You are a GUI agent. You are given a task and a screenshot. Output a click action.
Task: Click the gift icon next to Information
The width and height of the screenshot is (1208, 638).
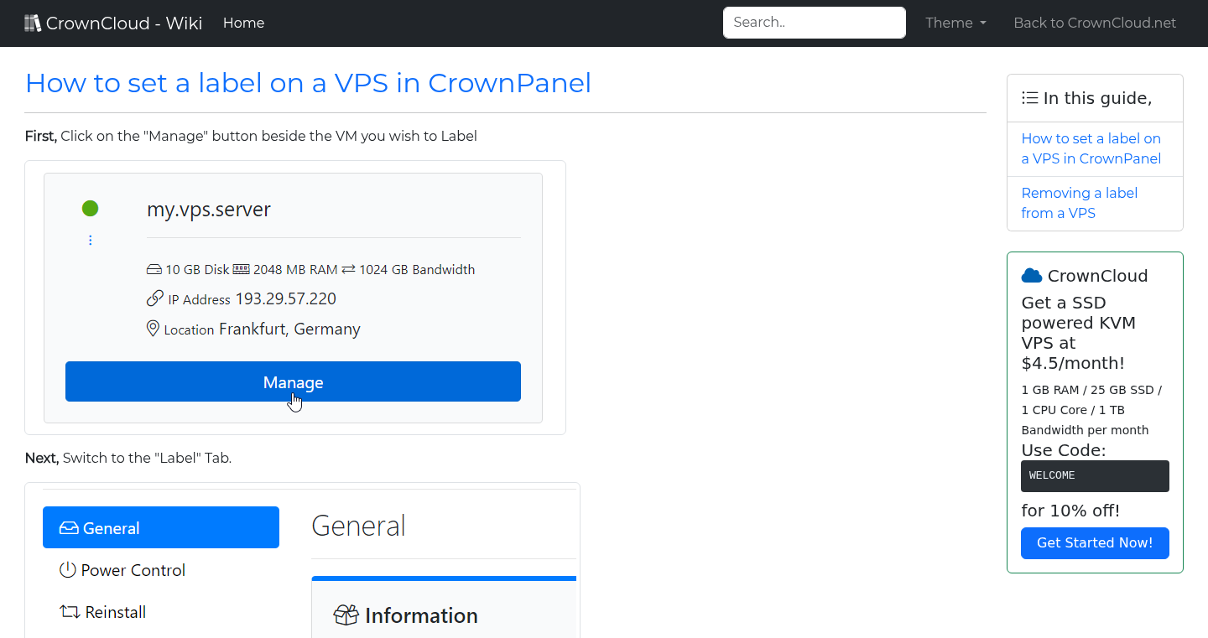[x=345, y=615]
